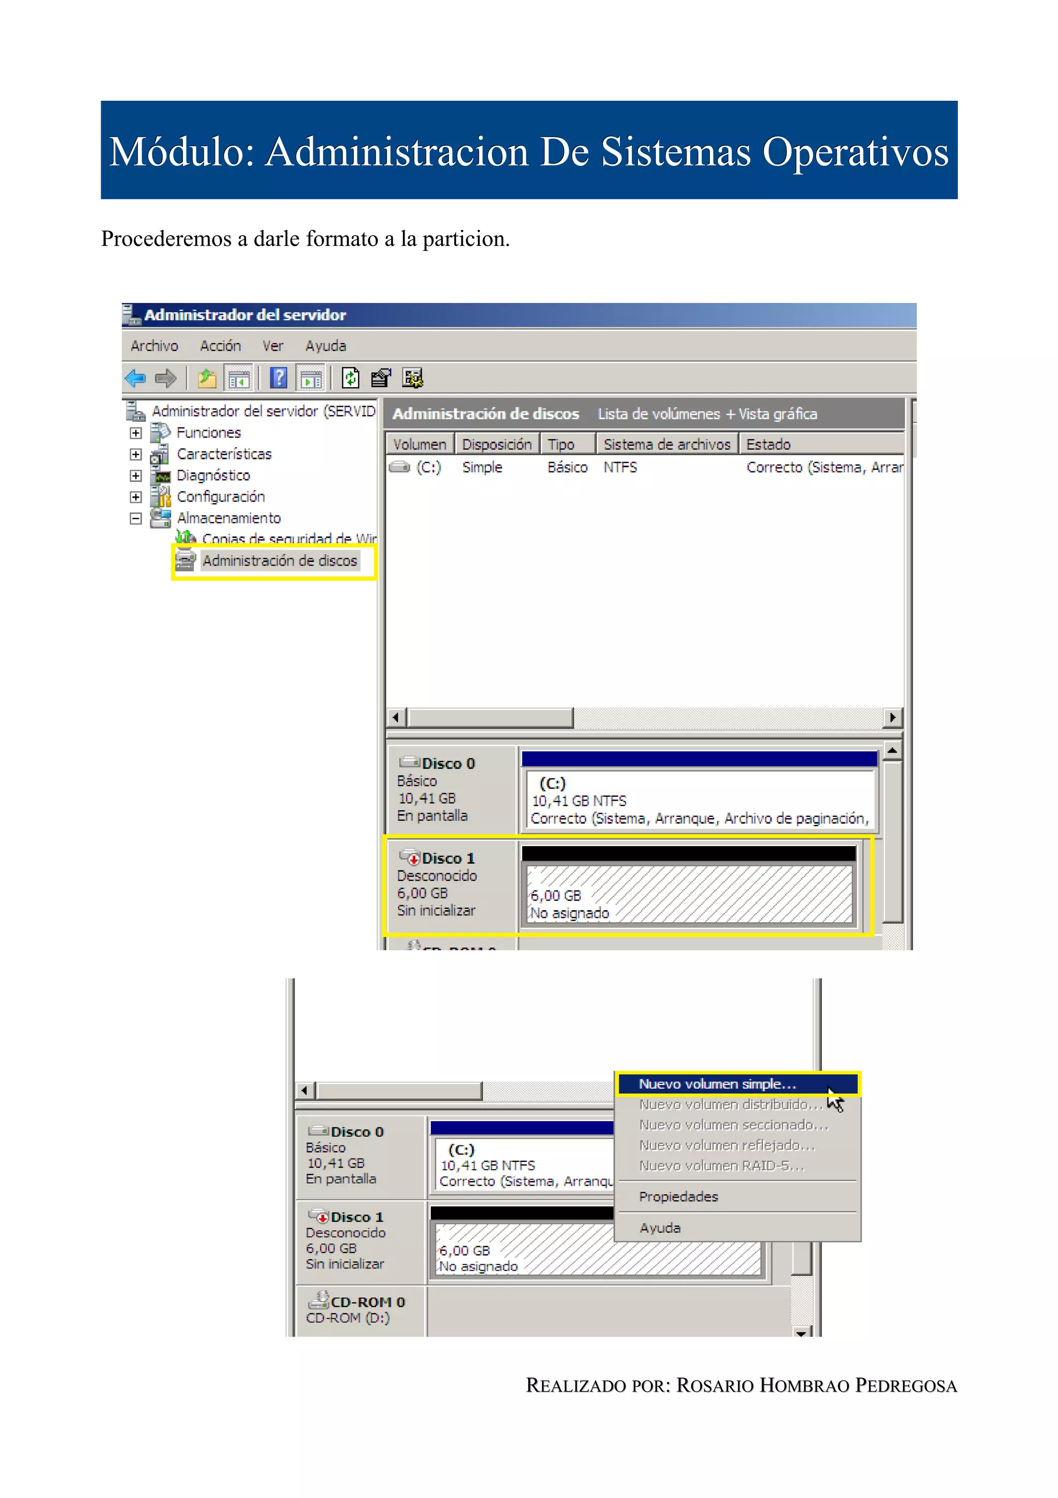Choose Propiedades in the context menu
This screenshot has height=1498, width=1058.
coord(678,1197)
